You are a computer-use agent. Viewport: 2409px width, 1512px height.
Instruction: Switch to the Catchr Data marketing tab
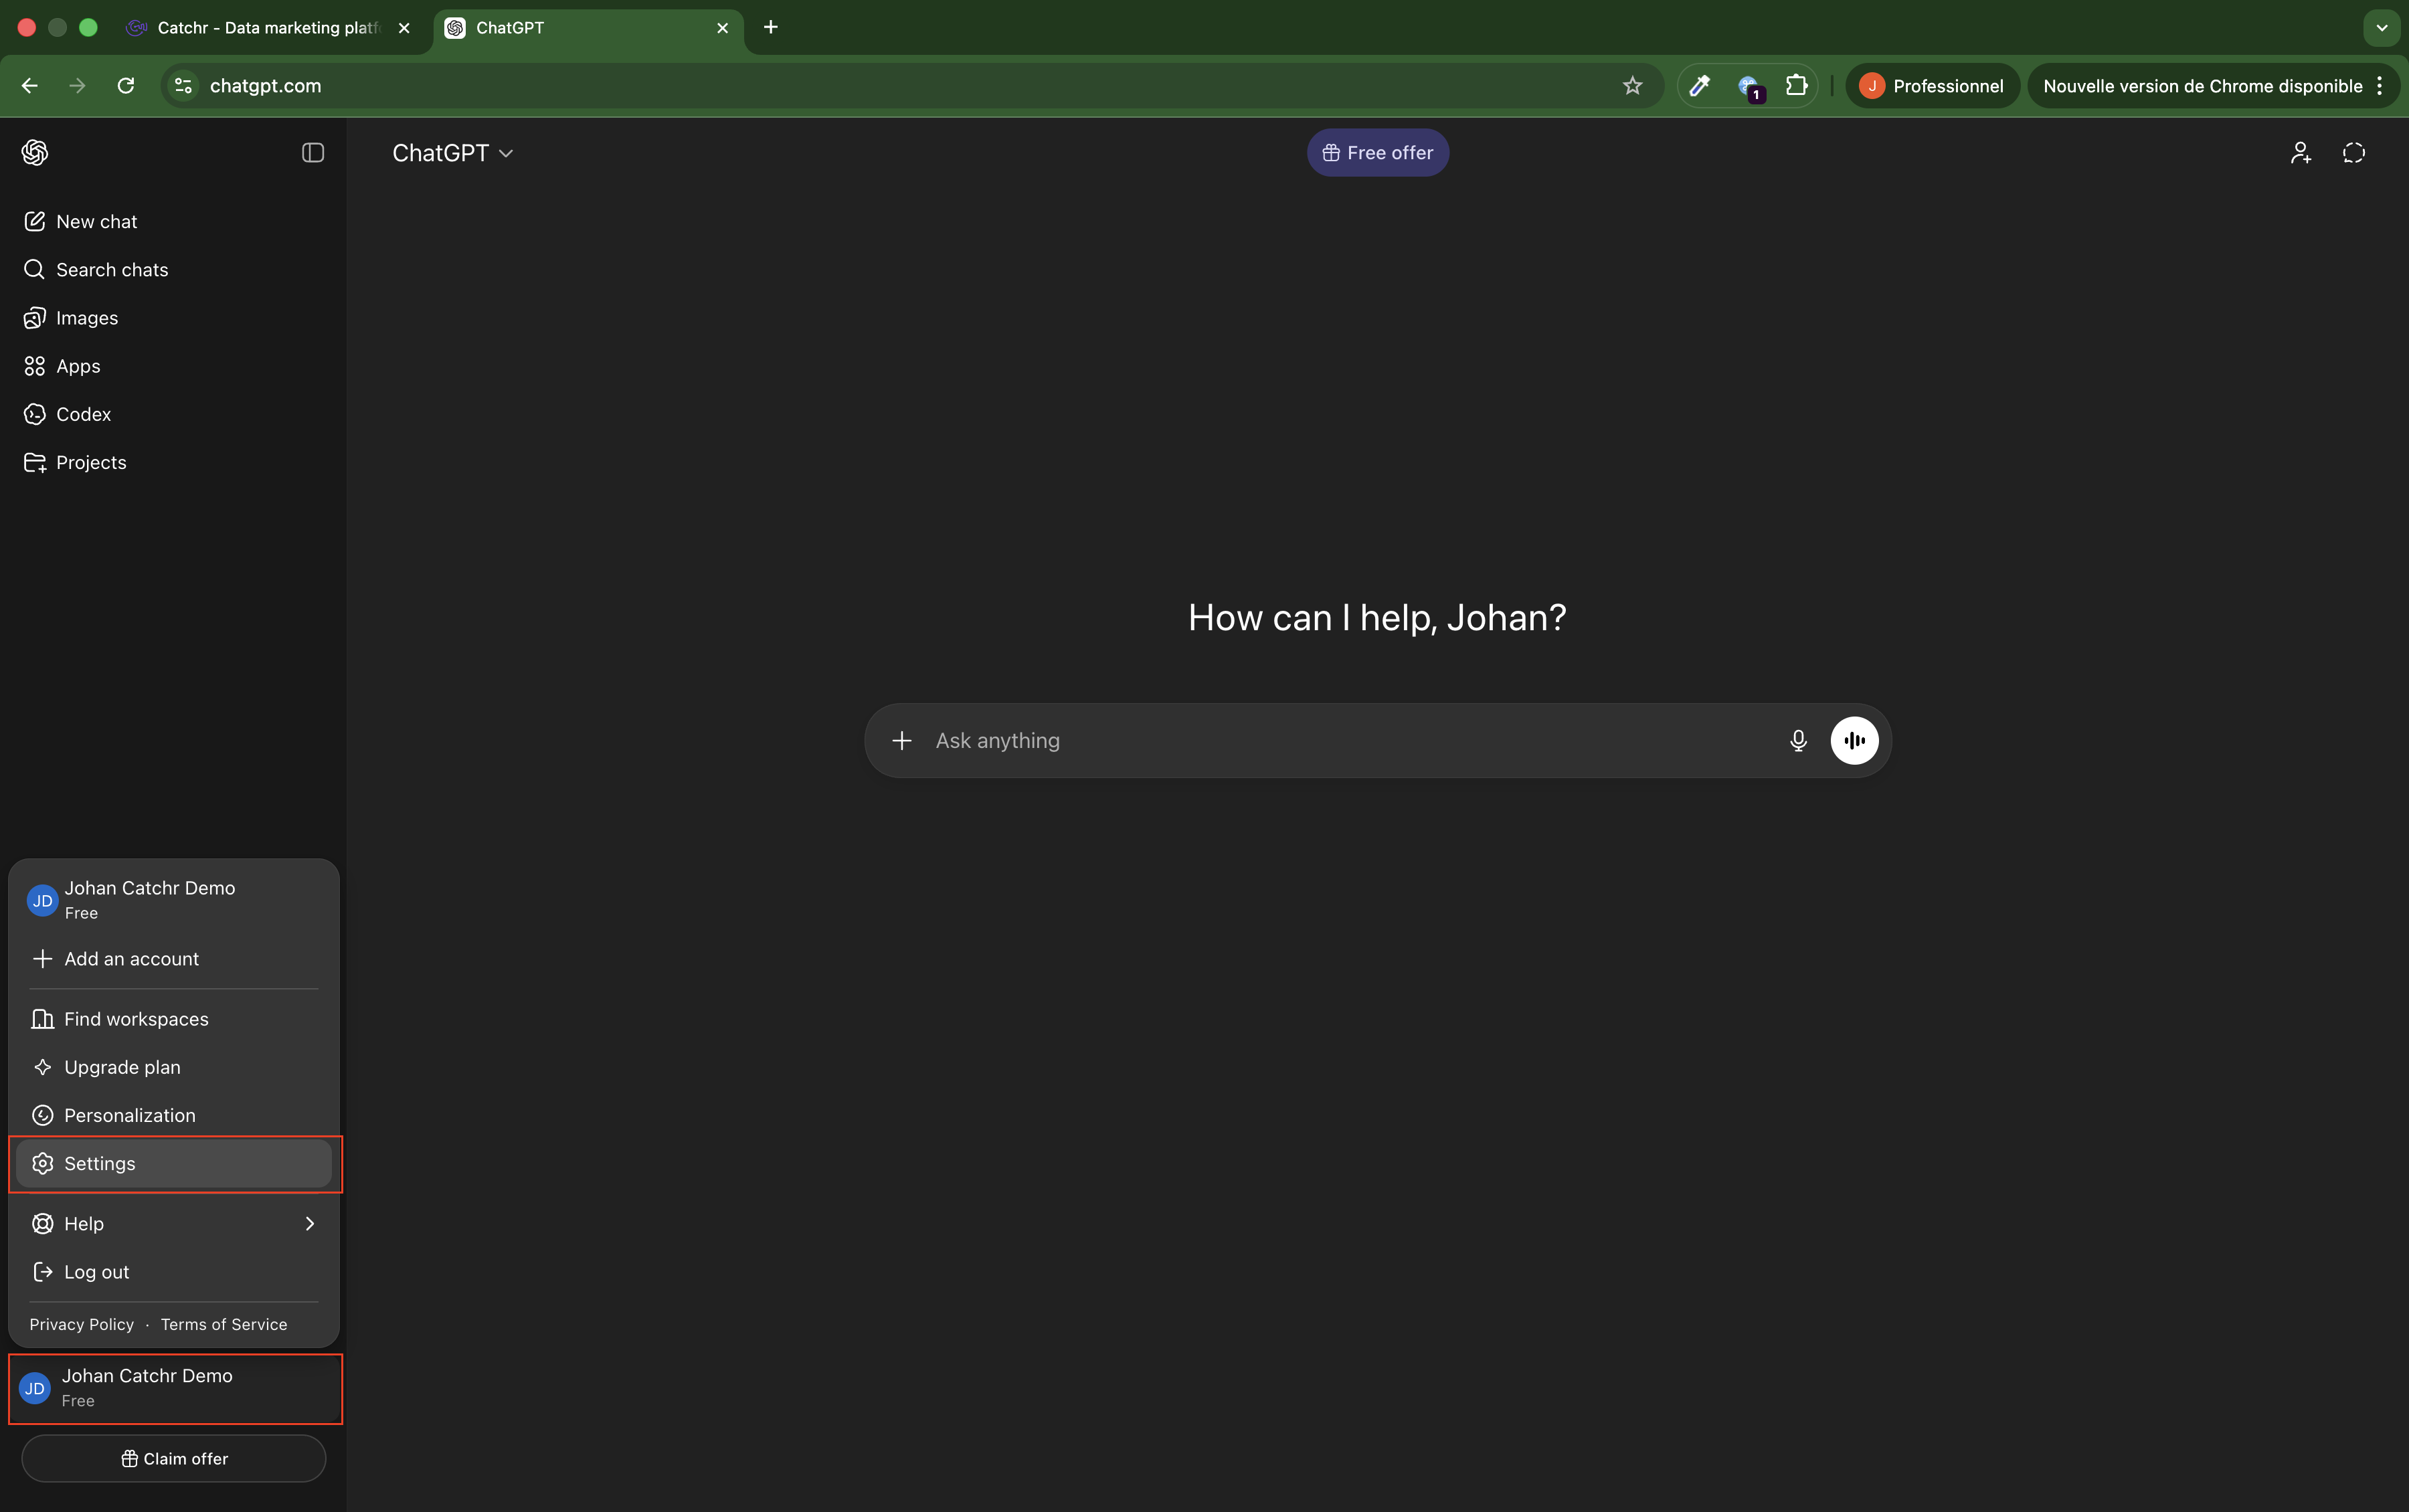click(268, 28)
